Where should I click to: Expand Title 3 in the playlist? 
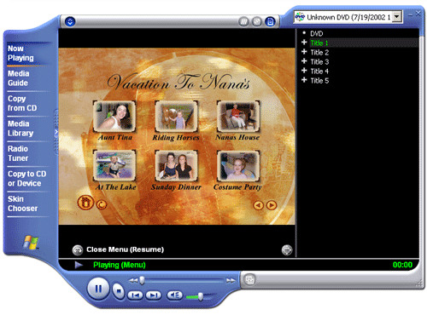[304, 61]
